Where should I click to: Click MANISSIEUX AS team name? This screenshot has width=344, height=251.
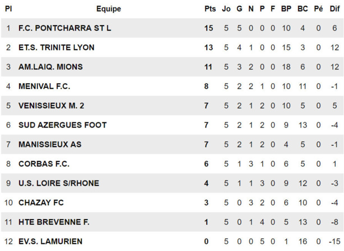click(x=50, y=144)
